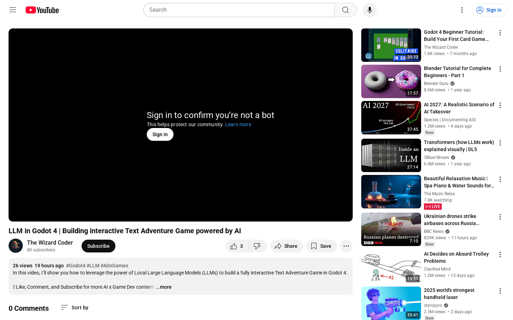Click 'BBC News' channel name
Image resolution: width=513 pixels, height=320 pixels.
point(434,231)
